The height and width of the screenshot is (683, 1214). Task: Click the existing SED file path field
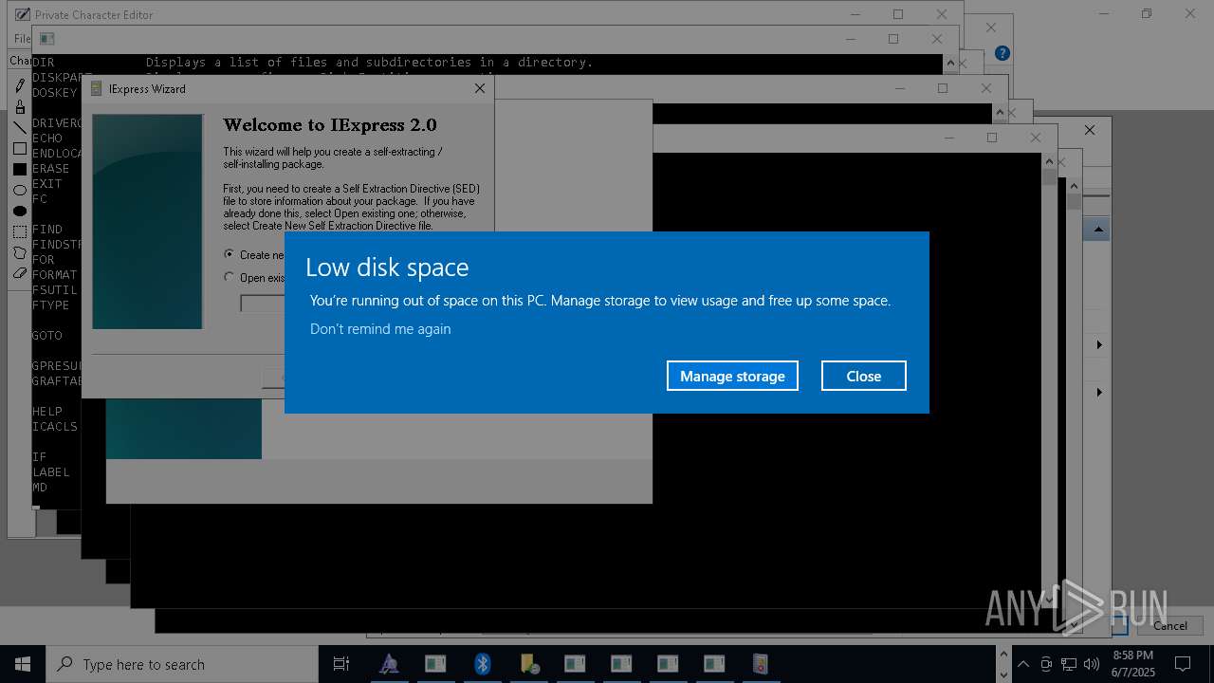[263, 304]
